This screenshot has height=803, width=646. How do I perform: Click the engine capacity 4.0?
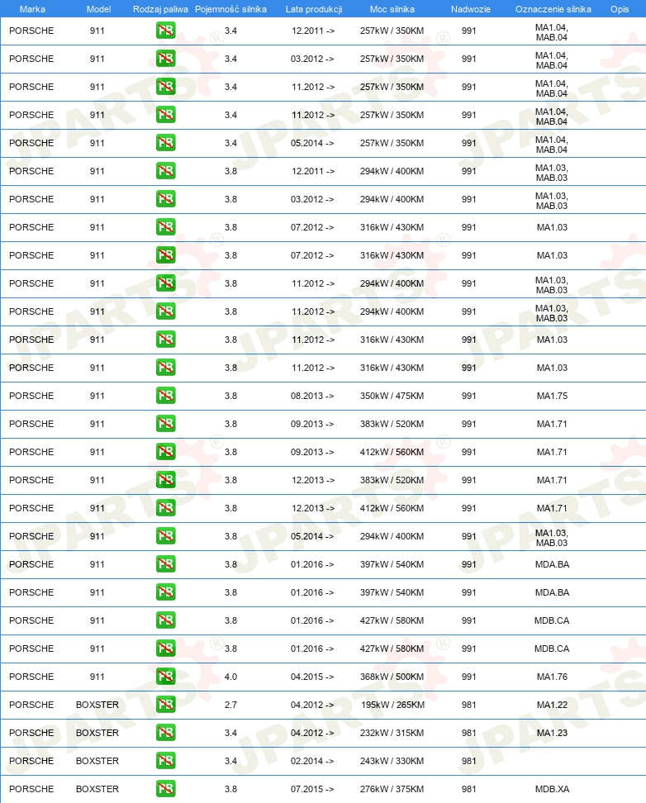pyautogui.click(x=230, y=677)
